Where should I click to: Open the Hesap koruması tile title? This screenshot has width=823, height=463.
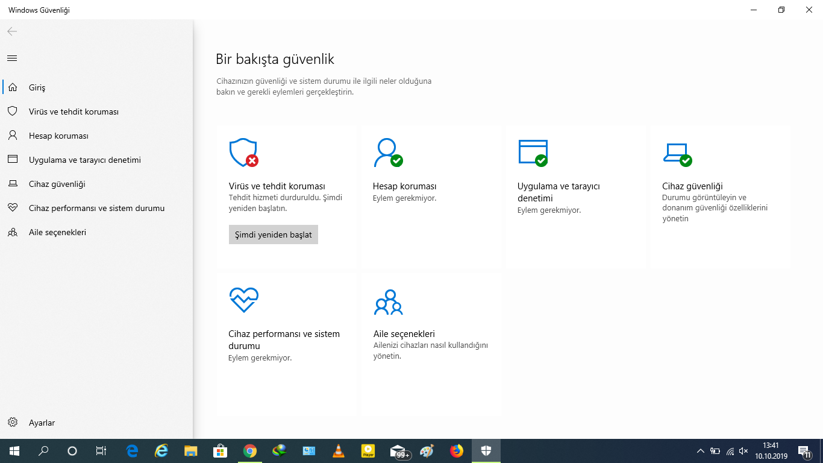click(x=405, y=186)
